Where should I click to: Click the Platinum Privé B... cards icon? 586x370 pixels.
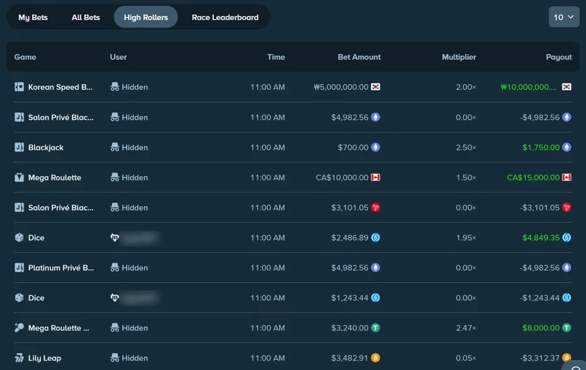point(19,268)
